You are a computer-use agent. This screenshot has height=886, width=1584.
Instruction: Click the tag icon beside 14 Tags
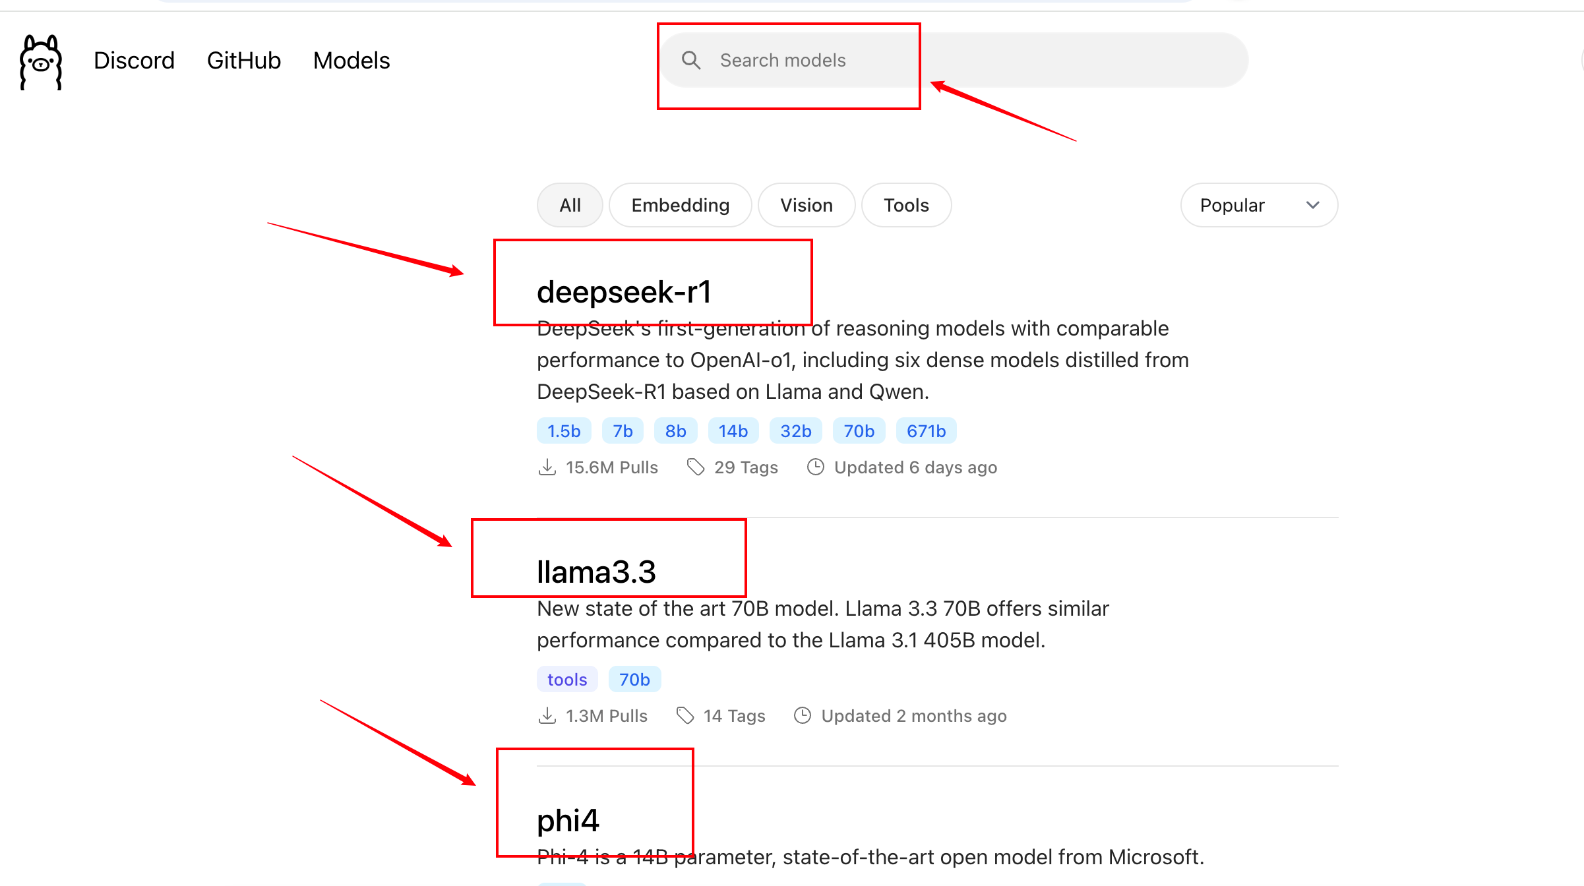(x=685, y=716)
